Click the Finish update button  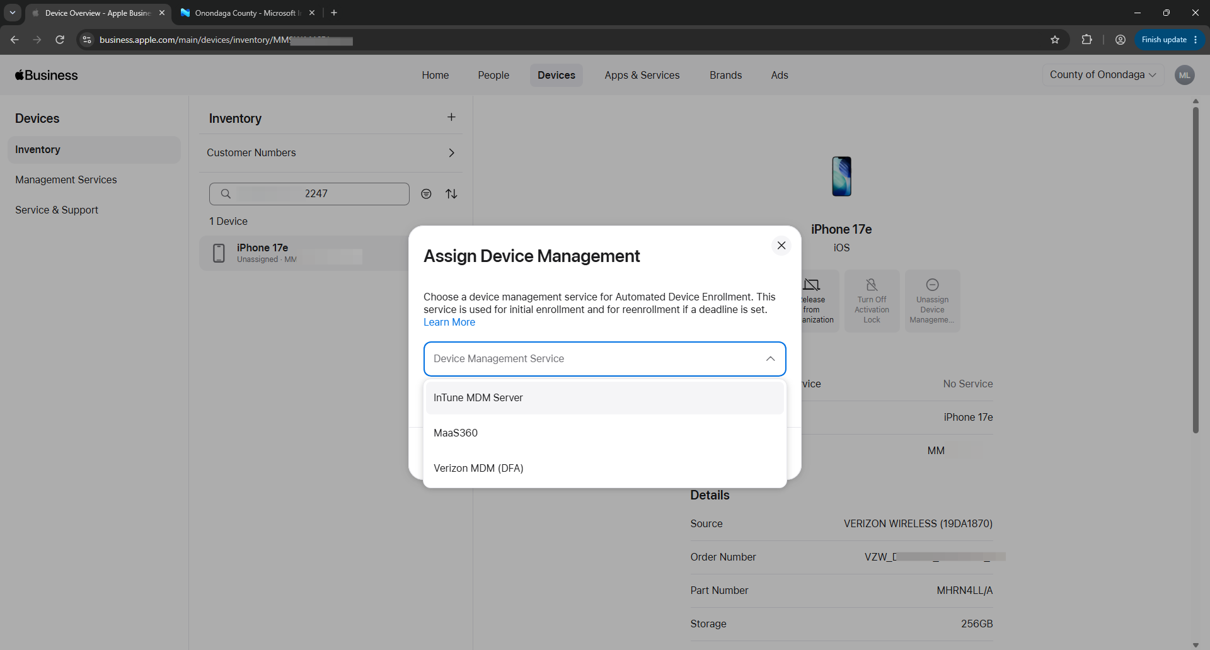pos(1170,40)
